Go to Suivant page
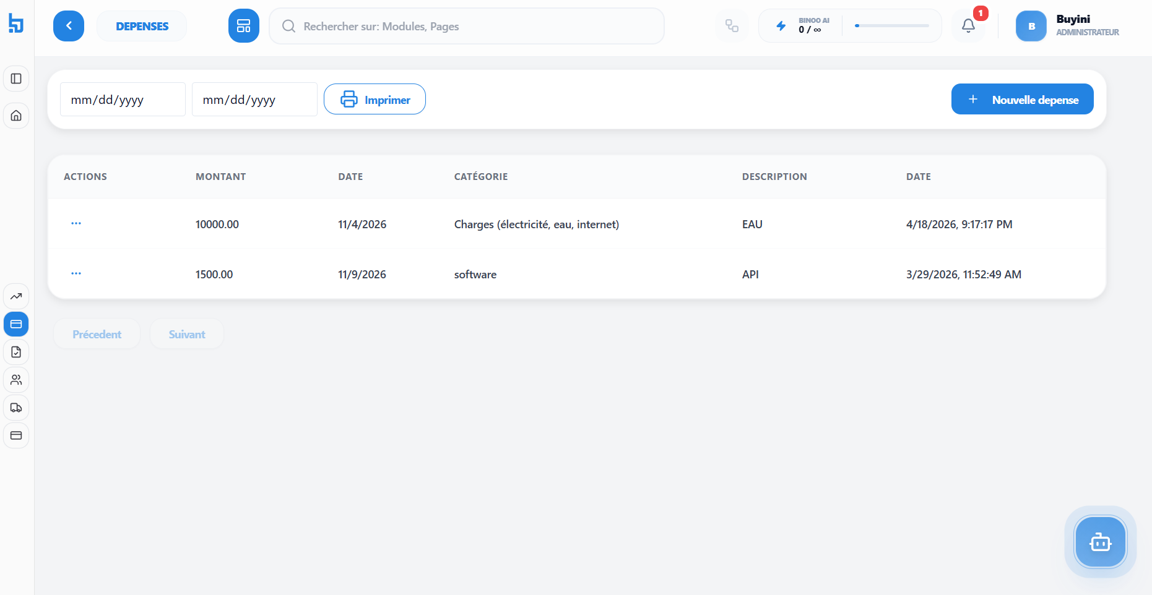The height and width of the screenshot is (595, 1152). coord(187,334)
